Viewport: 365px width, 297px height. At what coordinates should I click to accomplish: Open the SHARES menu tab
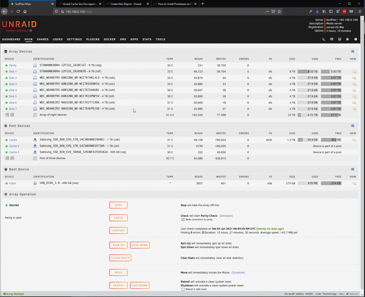click(43, 39)
